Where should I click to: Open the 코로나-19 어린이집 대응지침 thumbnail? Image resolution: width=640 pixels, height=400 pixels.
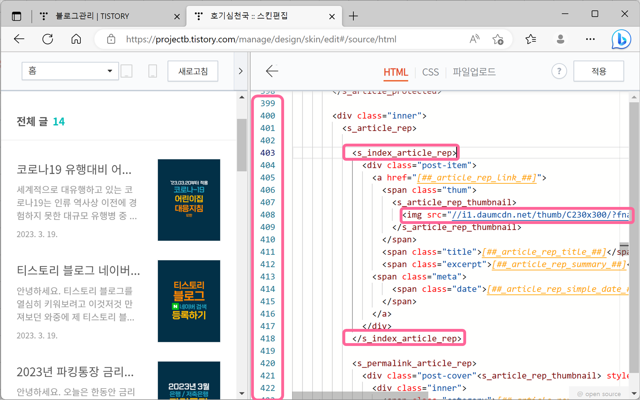pos(189,200)
